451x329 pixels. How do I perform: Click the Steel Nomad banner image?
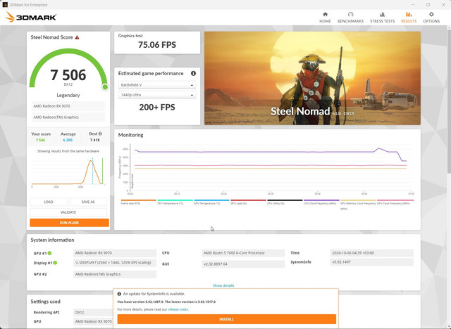[x=312, y=78]
